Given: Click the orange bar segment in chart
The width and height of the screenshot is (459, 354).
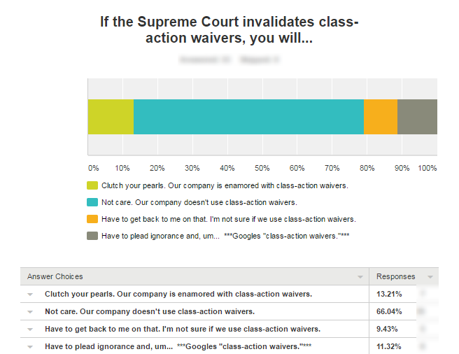Looking at the screenshot, I should pos(381,116).
